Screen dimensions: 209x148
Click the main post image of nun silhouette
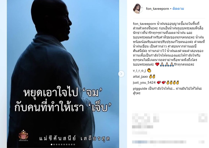[x=63, y=74]
